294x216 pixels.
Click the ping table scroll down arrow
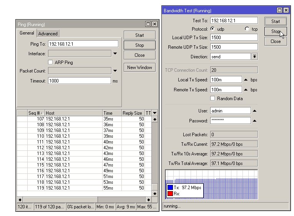(155, 193)
